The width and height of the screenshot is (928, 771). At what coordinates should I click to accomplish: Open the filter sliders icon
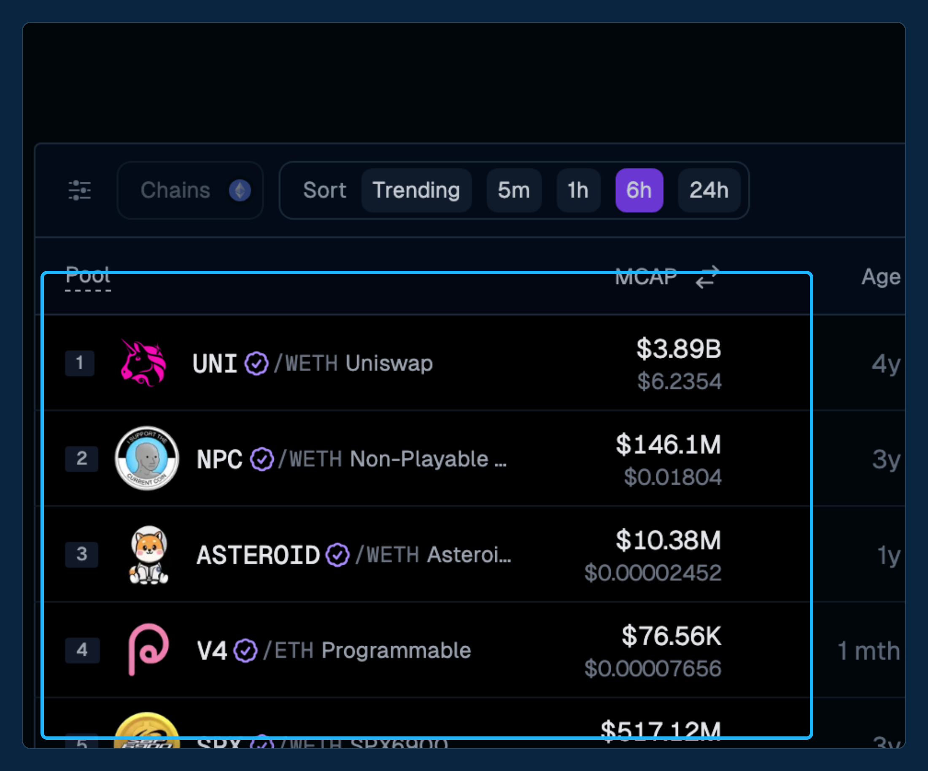tap(80, 191)
